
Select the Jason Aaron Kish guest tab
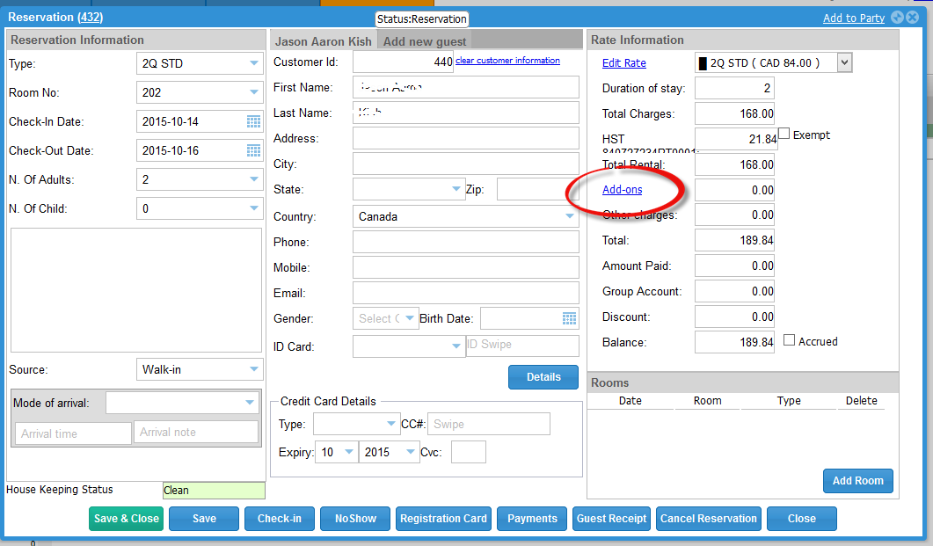click(x=323, y=41)
